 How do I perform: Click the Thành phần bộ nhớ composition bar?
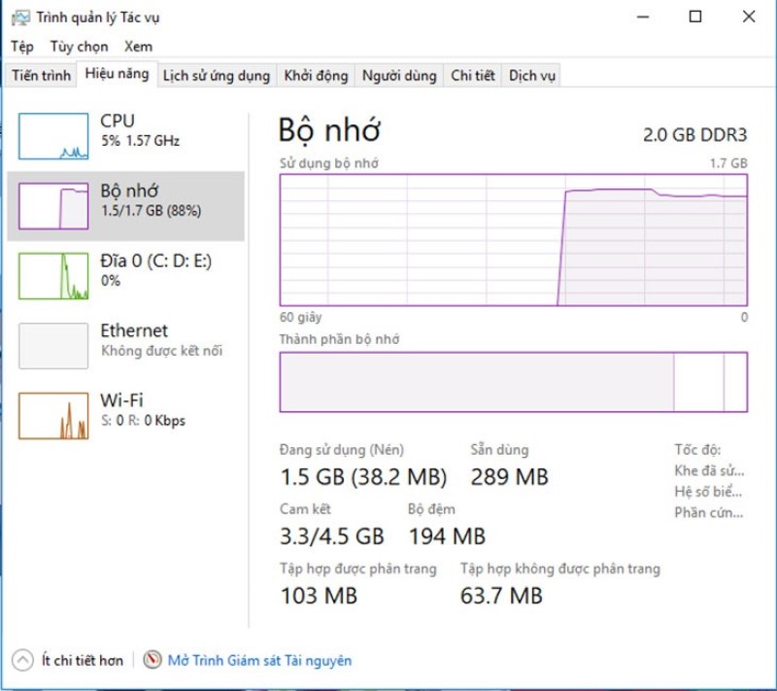[x=513, y=382]
